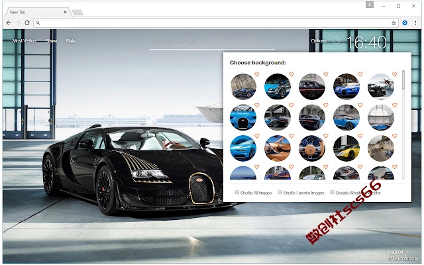Select second-row blue Bugatti grille close-up thumbnail
This screenshot has height=265, width=424.
[243, 118]
